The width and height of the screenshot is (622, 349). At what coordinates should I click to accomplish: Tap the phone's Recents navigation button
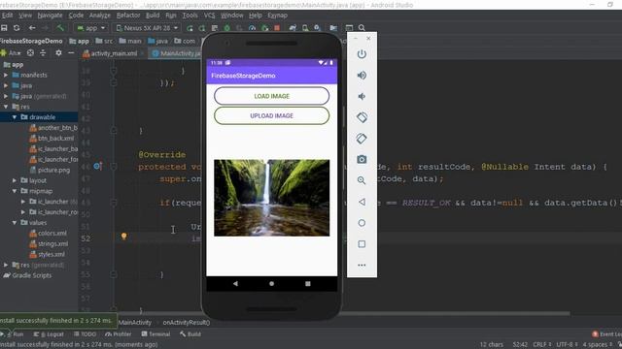pyautogui.click(x=308, y=284)
